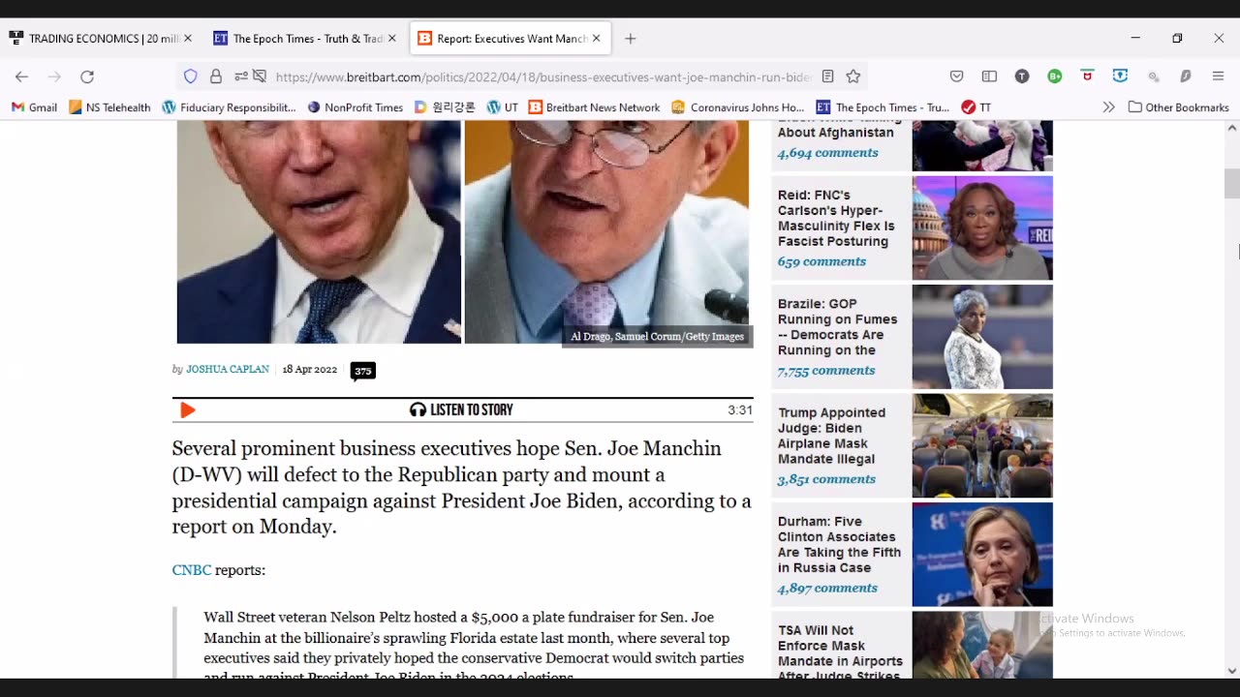
Task: Open the dark circular T extension icon
Action: [1022, 76]
